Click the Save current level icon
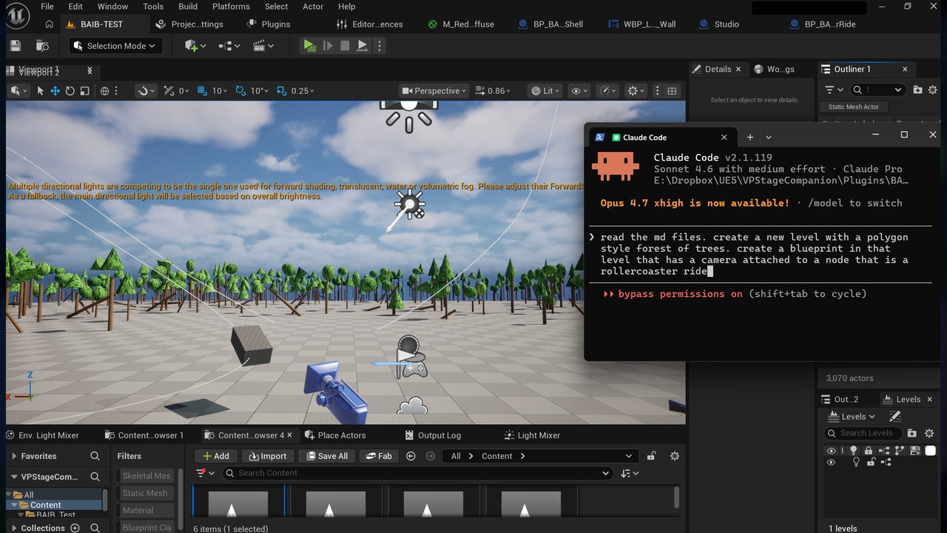The width and height of the screenshot is (947, 533). pos(16,46)
